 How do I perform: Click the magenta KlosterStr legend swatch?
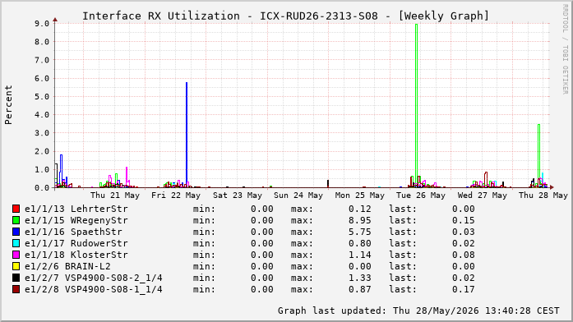coord(16,255)
